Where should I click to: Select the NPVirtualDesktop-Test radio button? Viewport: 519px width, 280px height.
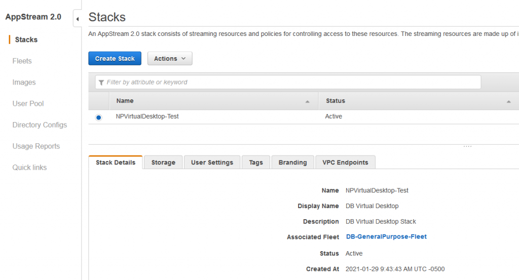click(x=98, y=117)
